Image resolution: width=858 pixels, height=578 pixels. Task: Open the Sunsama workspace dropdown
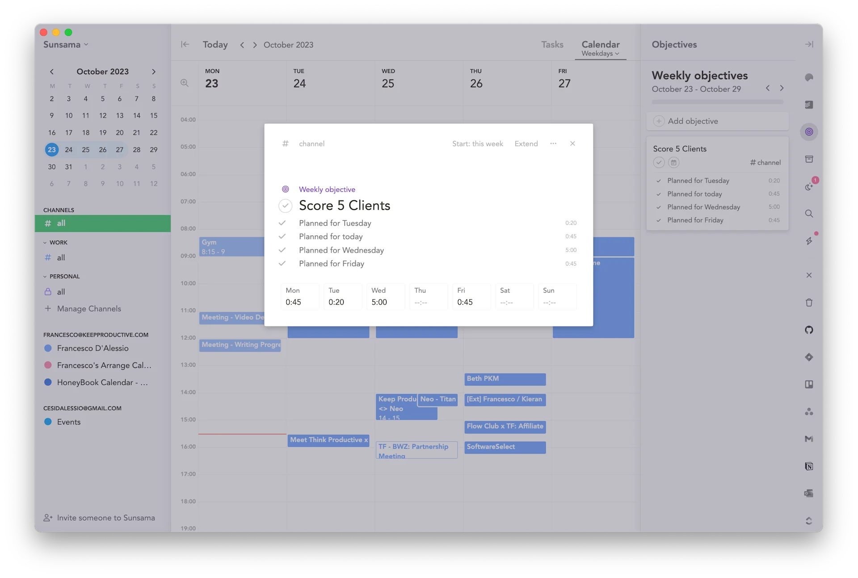coord(66,45)
